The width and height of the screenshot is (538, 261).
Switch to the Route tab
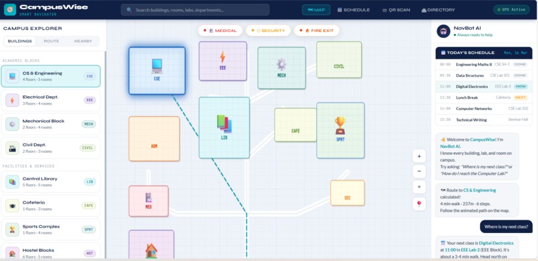tap(51, 41)
